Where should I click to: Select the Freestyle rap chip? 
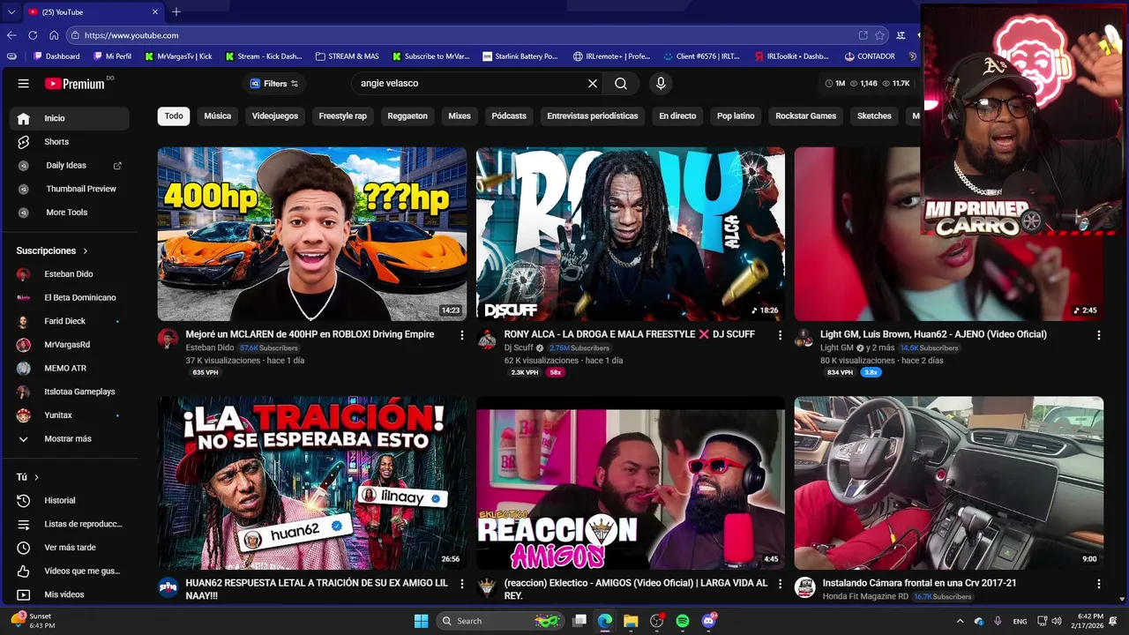coord(343,116)
